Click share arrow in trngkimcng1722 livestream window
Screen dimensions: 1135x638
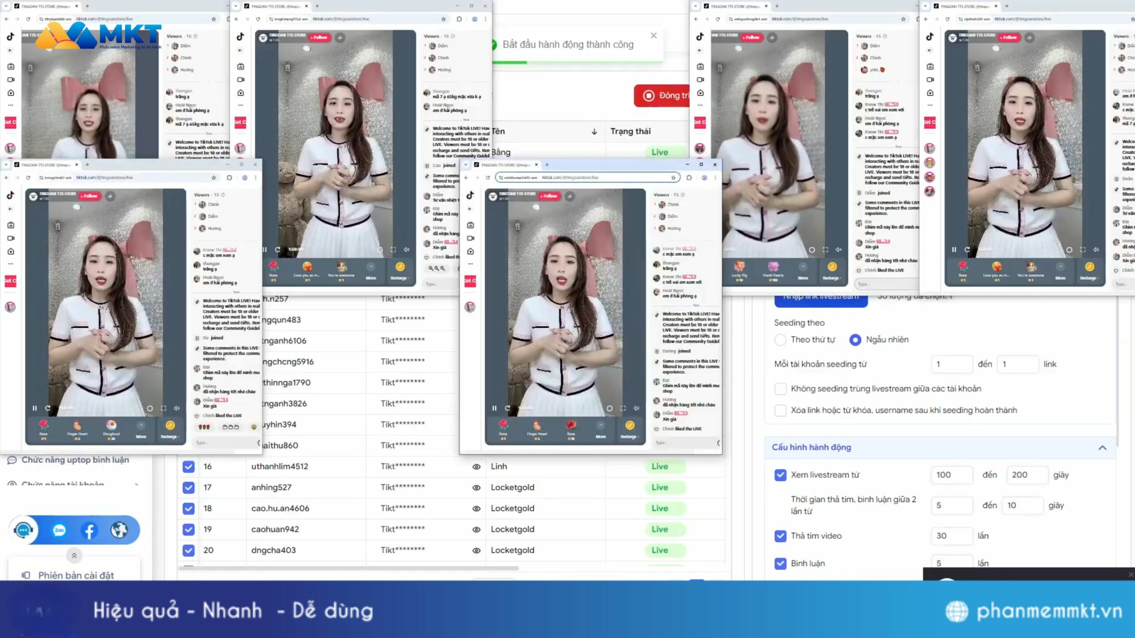click(x=340, y=38)
